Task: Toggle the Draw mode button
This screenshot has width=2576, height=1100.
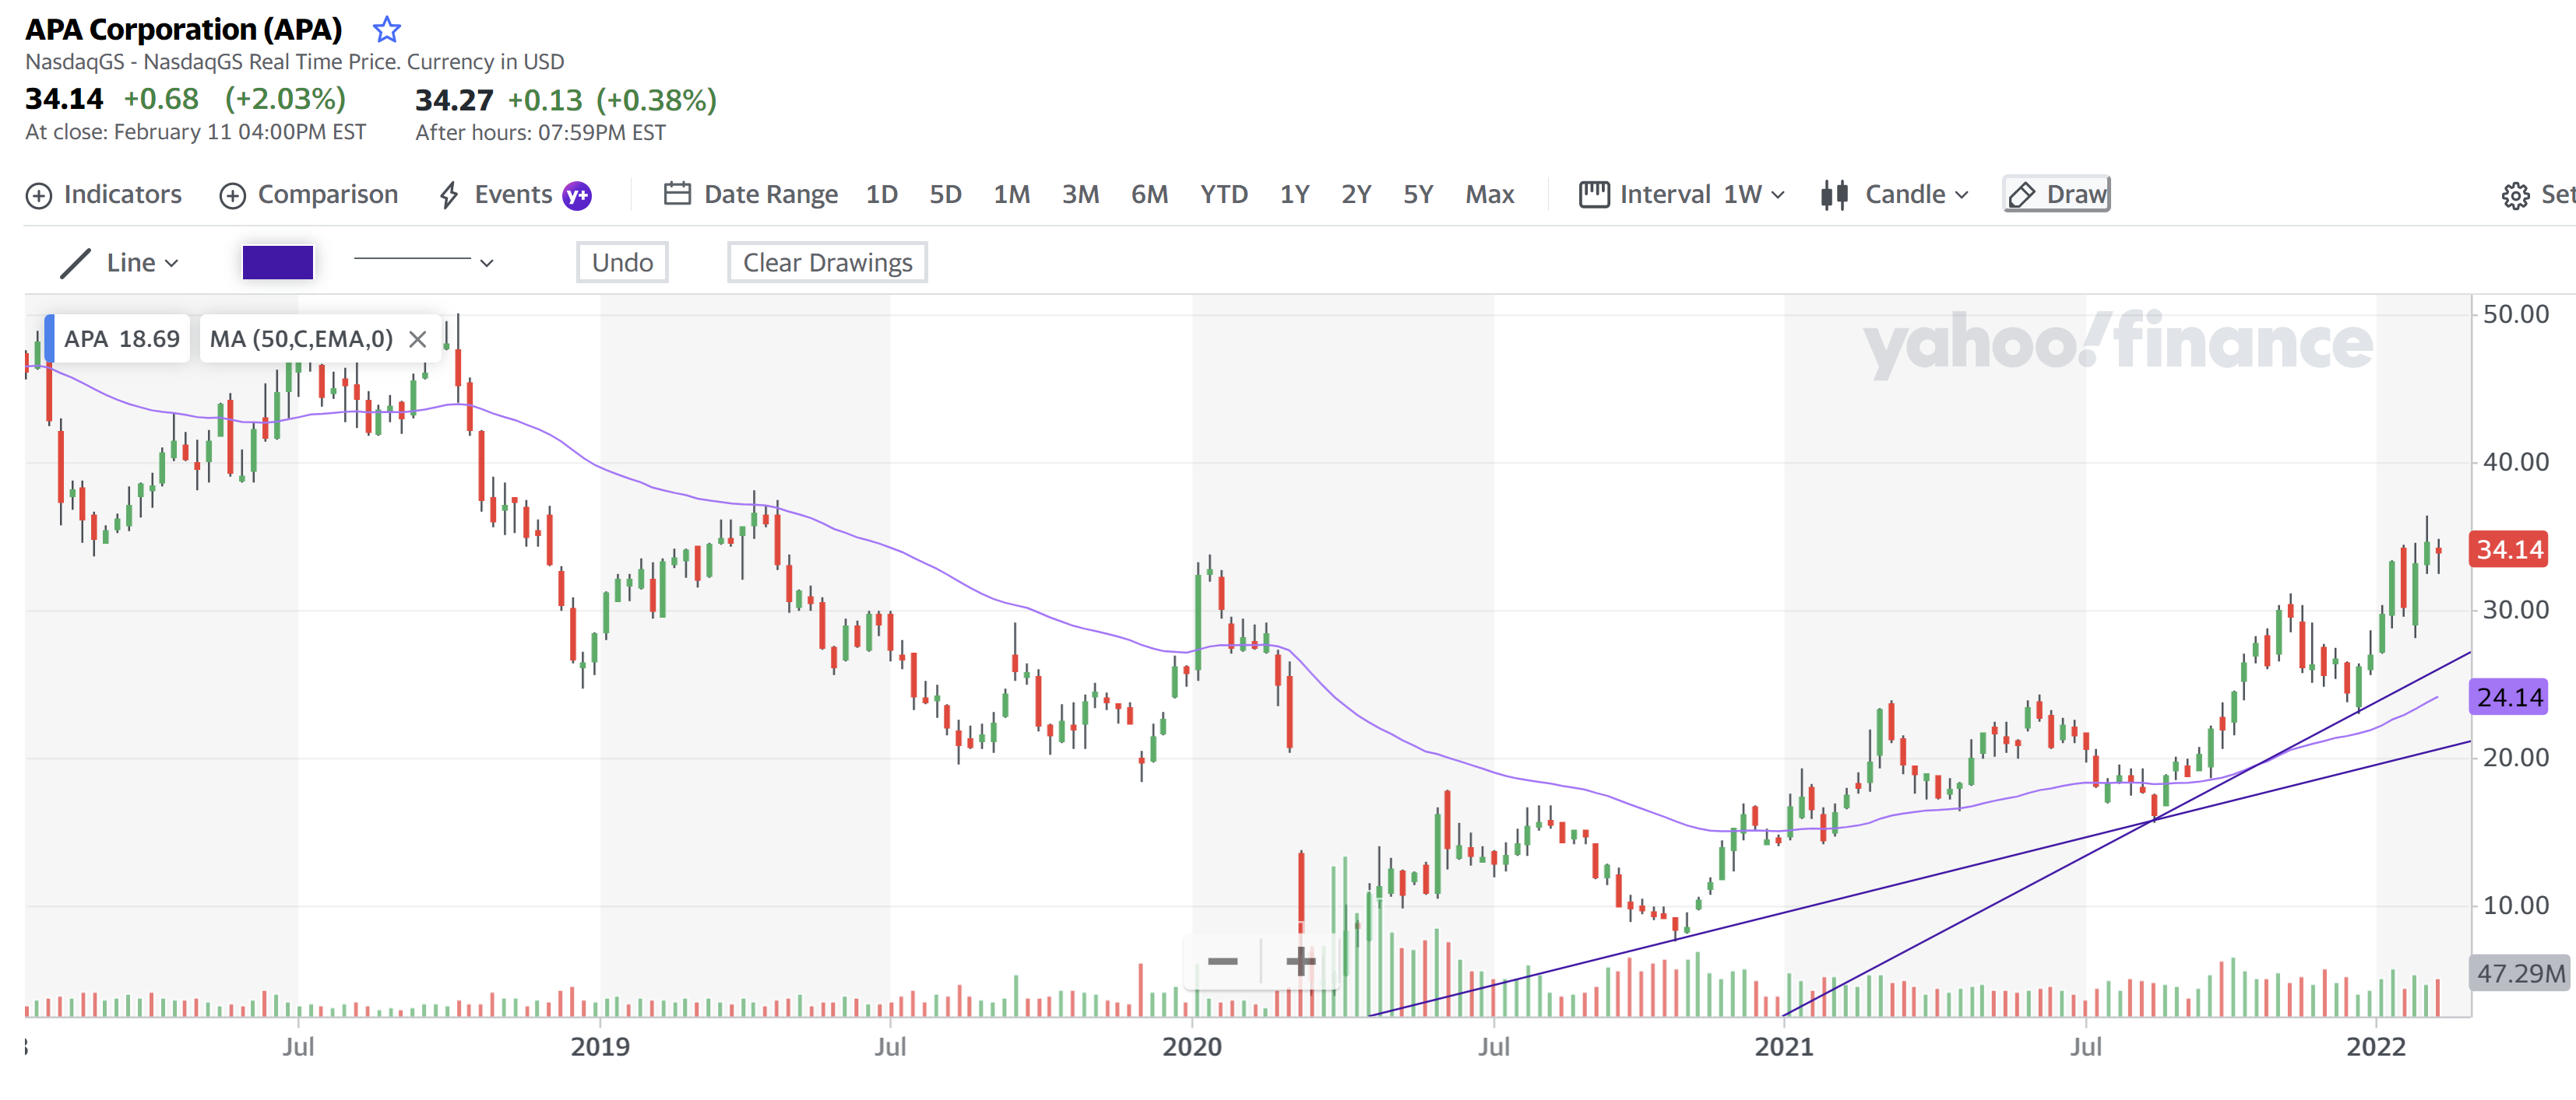Action: tap(2057, 194)
